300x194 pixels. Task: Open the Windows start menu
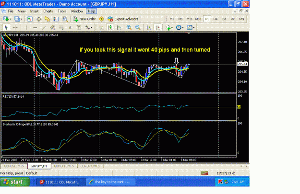pyautogui.click(x=15, y=182)
